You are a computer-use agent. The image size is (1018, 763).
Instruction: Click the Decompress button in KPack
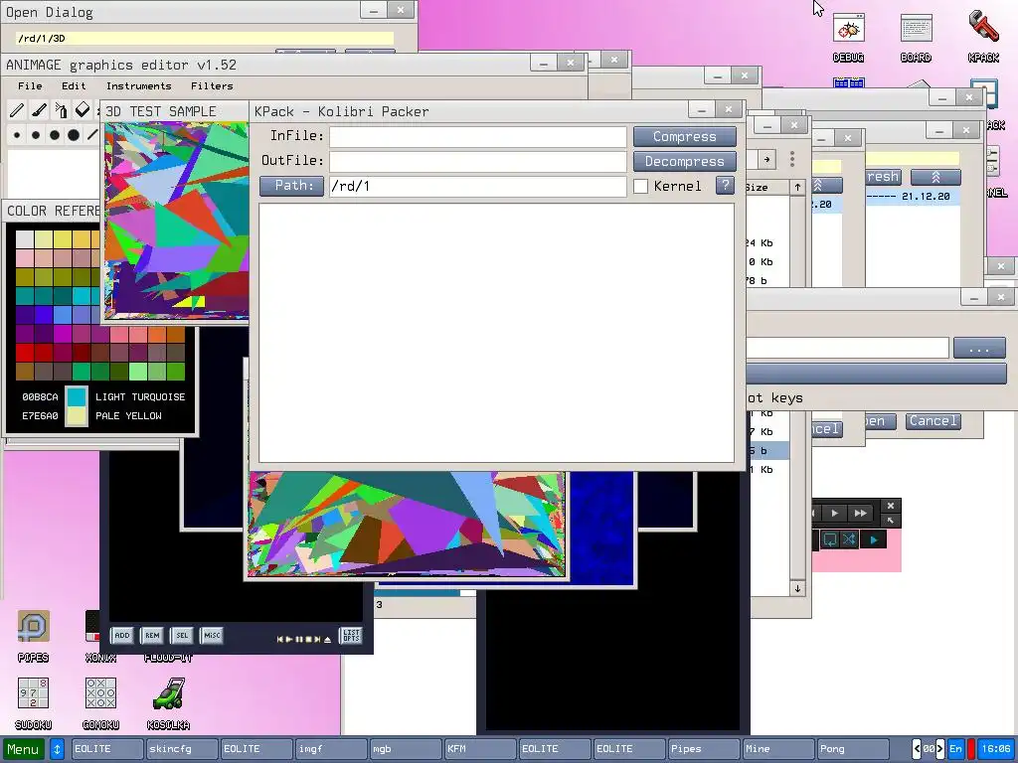684,161
